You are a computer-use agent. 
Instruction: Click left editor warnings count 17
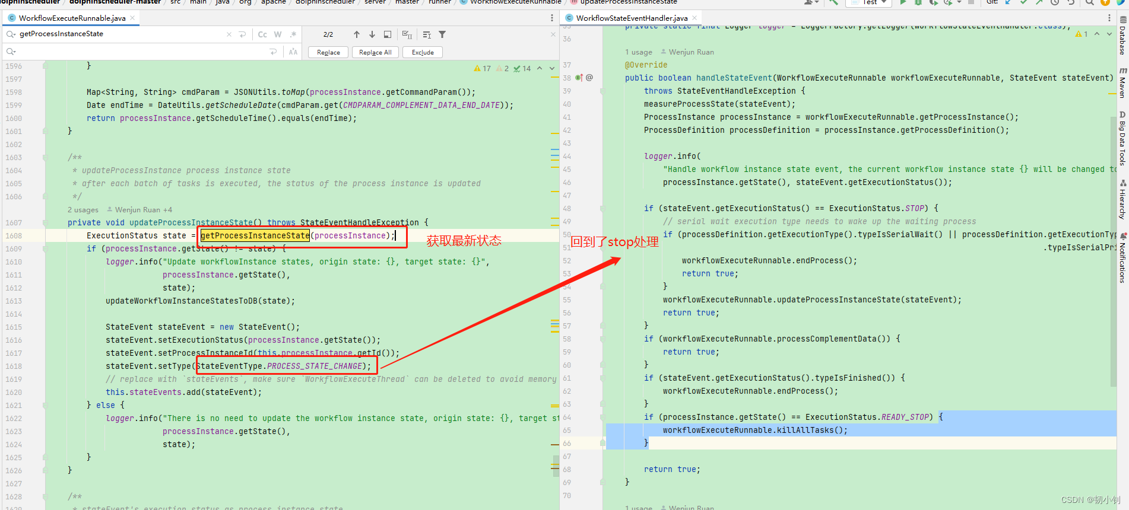(x=483, y=69)
